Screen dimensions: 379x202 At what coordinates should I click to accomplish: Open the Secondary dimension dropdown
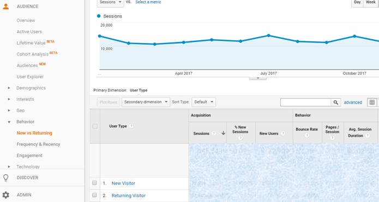pyautogui.click(x=146, y=102)
